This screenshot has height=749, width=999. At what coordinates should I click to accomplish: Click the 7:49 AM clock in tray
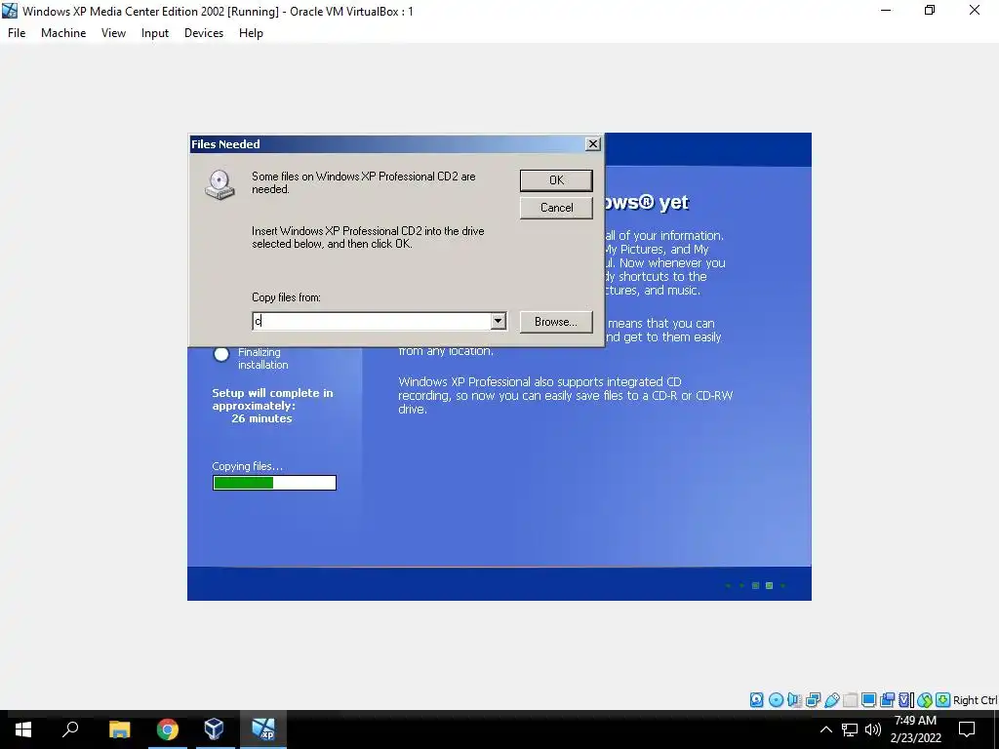click(x=915, y=721)
